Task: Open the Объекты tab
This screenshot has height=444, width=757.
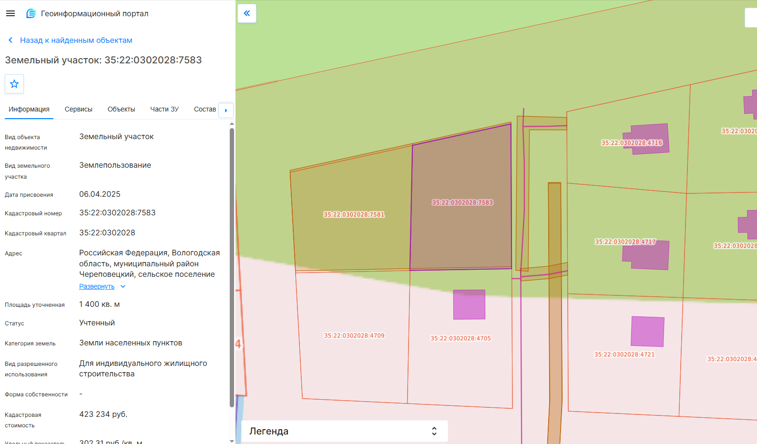Action: point(122,109)
